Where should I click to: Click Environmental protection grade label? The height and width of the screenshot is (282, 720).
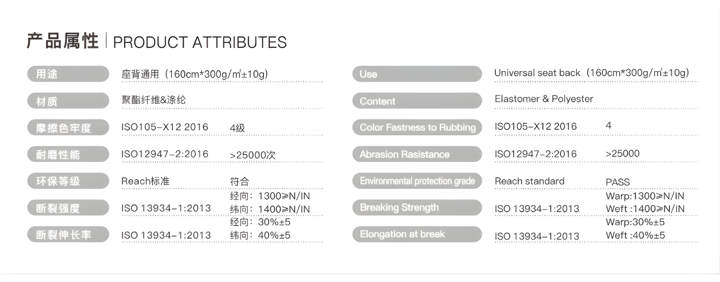coord(417,181)
